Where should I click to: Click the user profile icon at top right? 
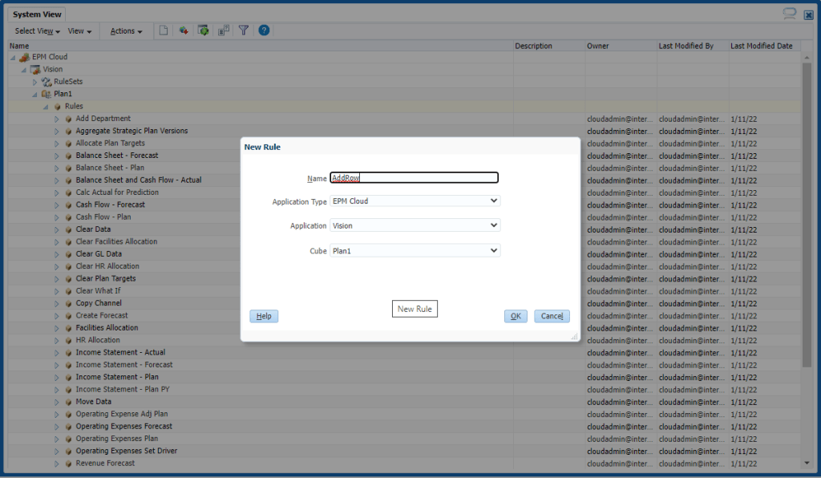(790, 14)
